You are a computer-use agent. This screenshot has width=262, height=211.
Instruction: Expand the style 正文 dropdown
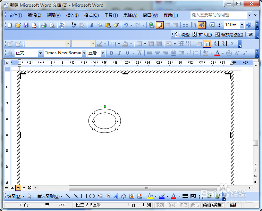click(x=40, y=53)
